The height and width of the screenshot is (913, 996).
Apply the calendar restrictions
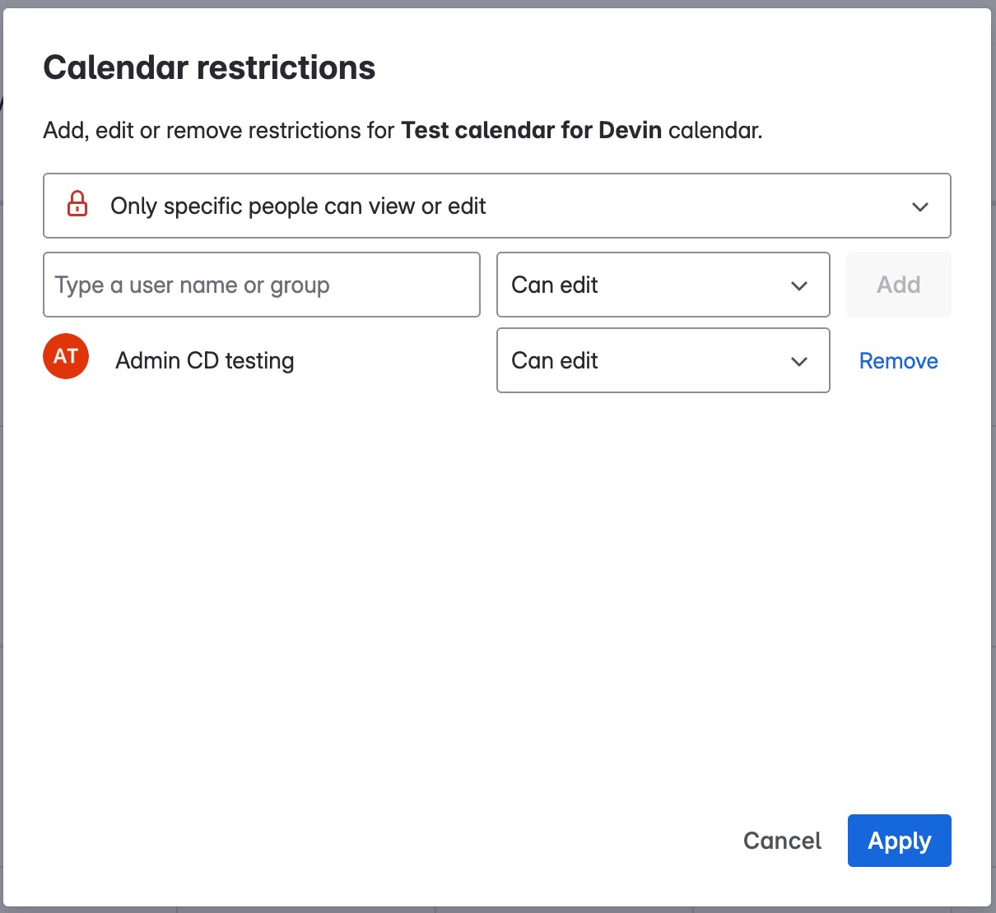click(899, 841)
